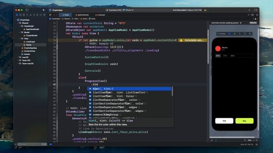Choose compositingGroup autocomplete suggestion

point(129,115)
